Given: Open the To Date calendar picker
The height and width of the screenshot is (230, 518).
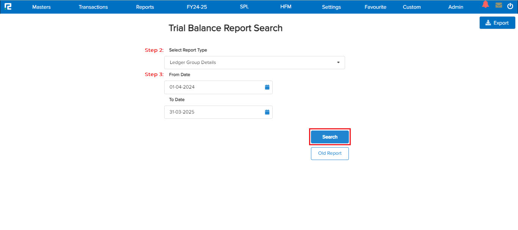Looking at the screenshot, I should coord(267,112).
